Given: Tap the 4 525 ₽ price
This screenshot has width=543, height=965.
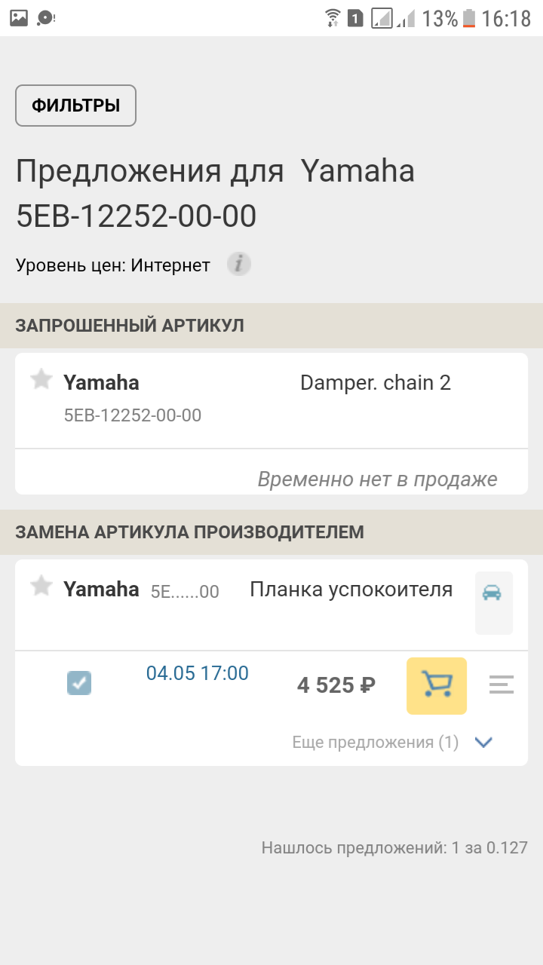Looking at the screenshot, I should 336,685.
